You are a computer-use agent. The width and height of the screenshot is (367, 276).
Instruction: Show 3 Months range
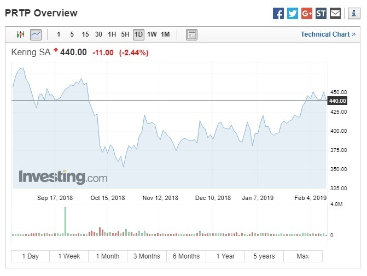[x=147, y=256]
